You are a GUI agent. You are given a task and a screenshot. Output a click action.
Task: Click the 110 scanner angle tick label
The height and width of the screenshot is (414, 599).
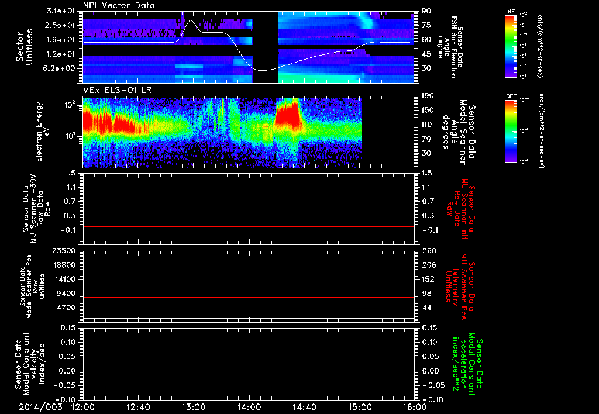[x=428, y=125]
